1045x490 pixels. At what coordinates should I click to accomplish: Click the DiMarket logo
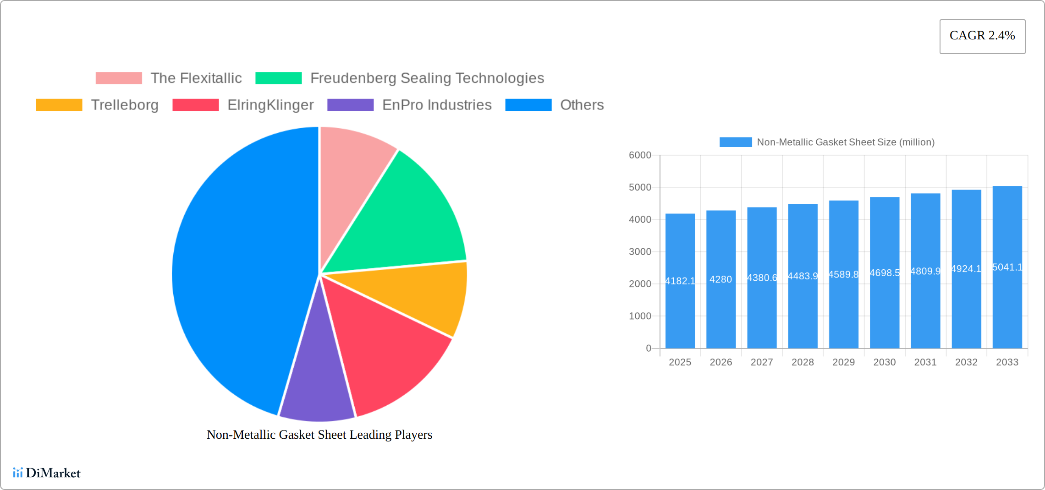pos(47,473)
